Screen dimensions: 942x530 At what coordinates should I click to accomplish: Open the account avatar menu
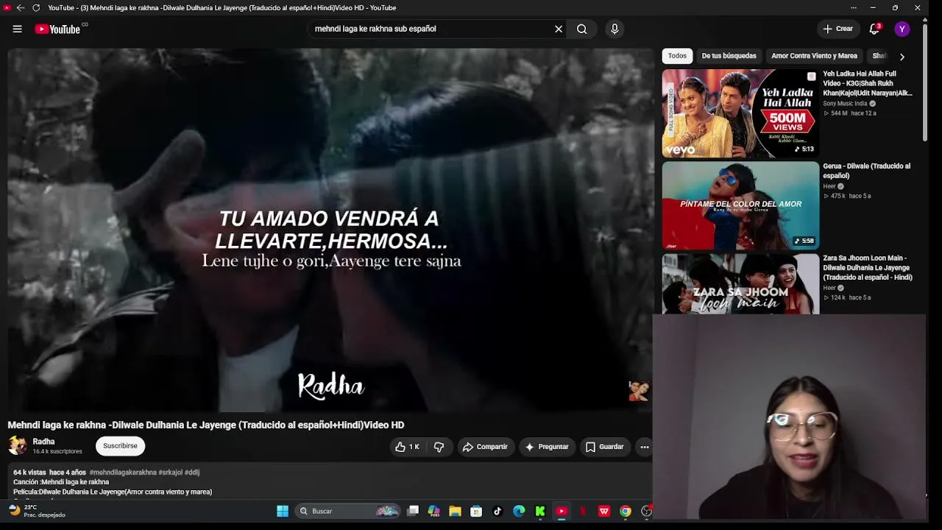(x=902, y=29)
